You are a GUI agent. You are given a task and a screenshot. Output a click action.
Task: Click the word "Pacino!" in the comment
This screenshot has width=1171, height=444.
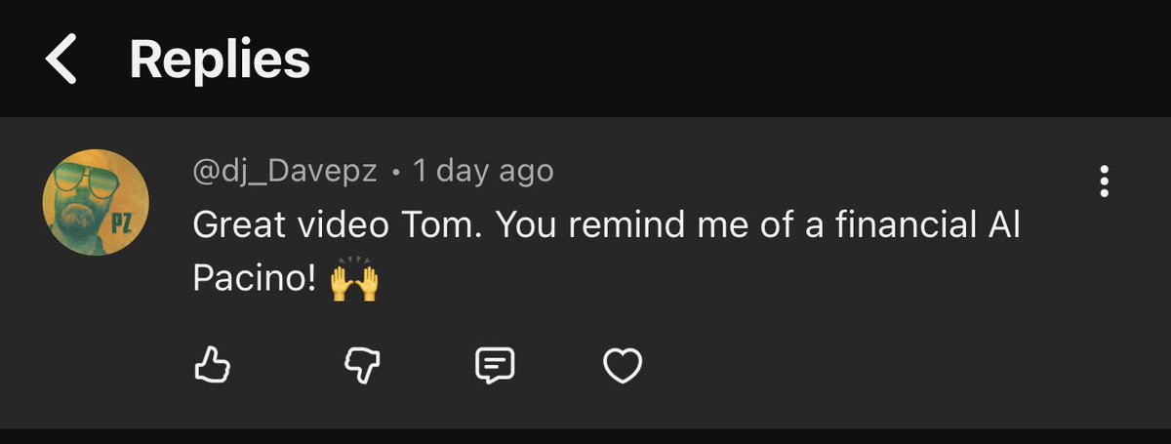254,280
